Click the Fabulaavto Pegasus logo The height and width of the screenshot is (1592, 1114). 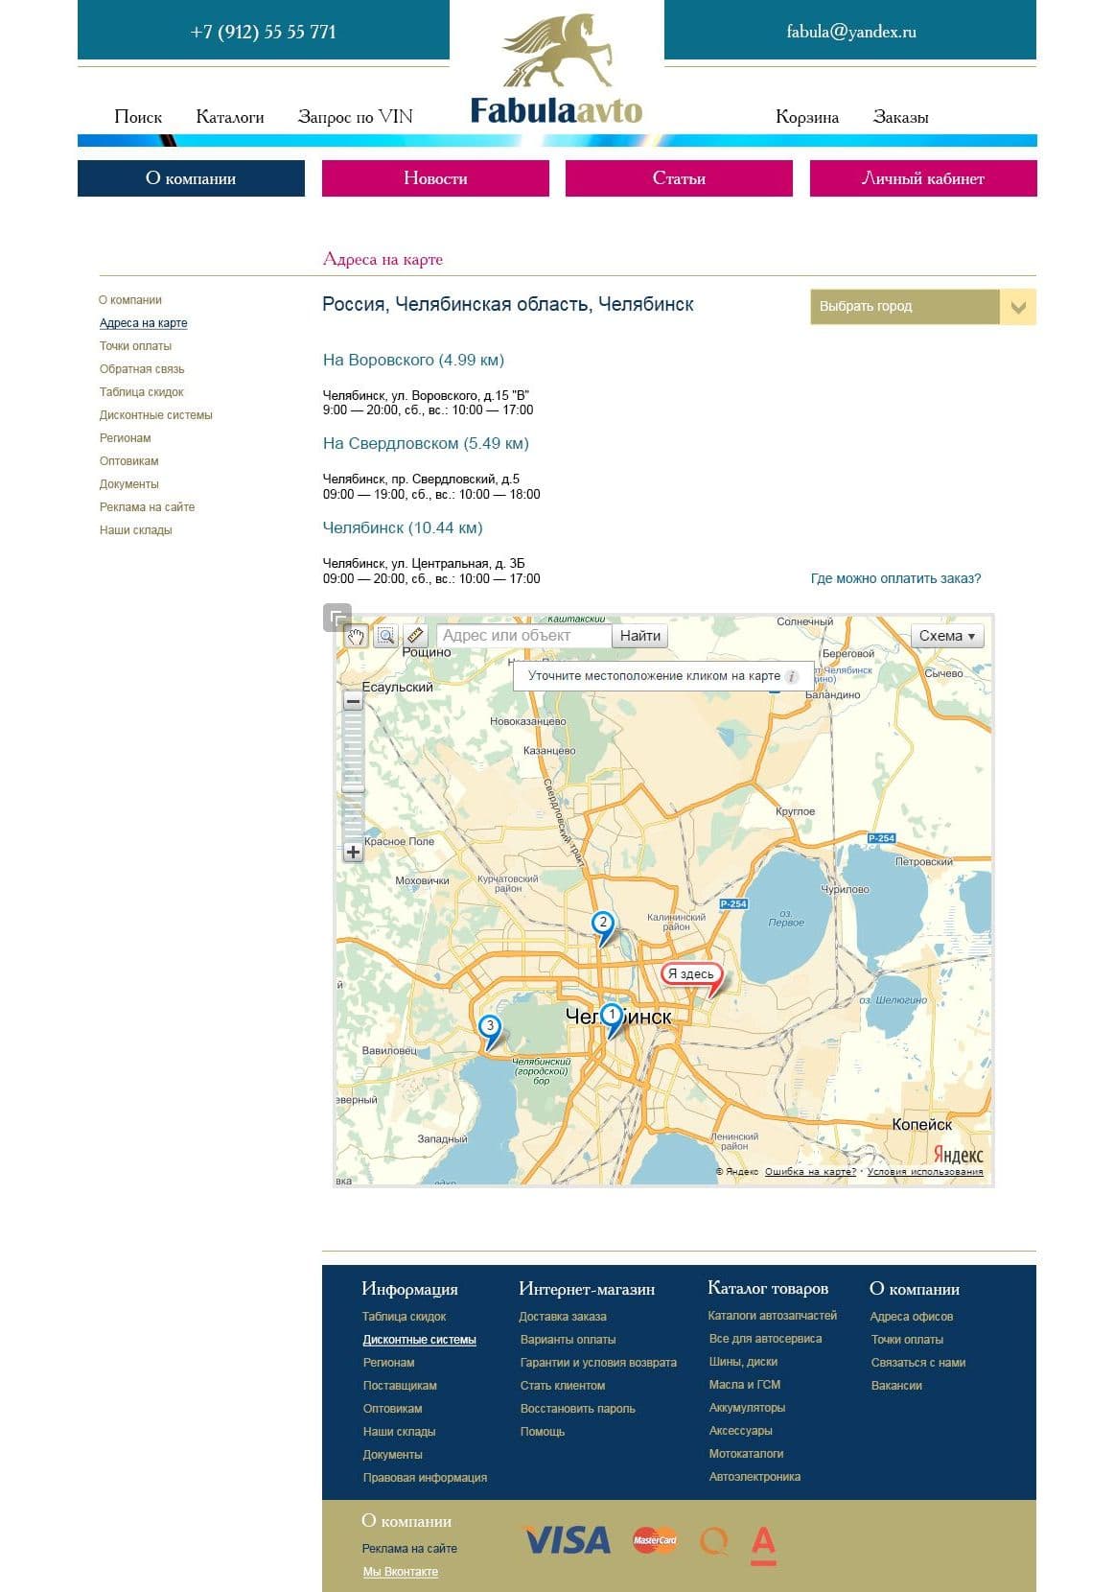pos(556,70)
